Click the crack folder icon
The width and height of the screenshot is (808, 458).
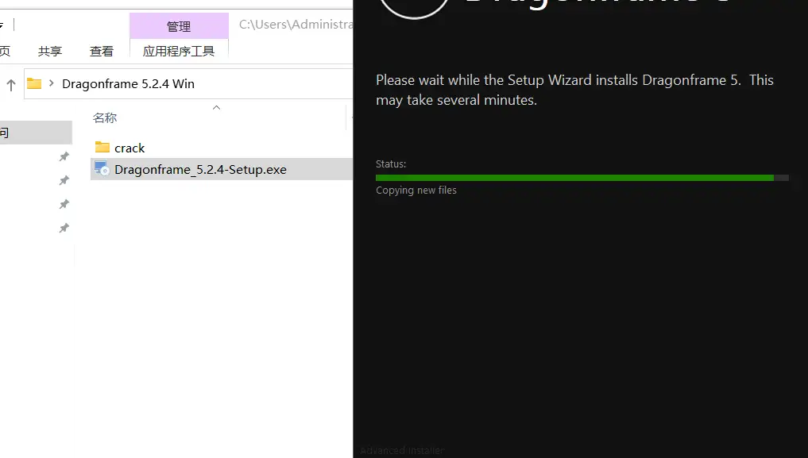click(102, 148)
